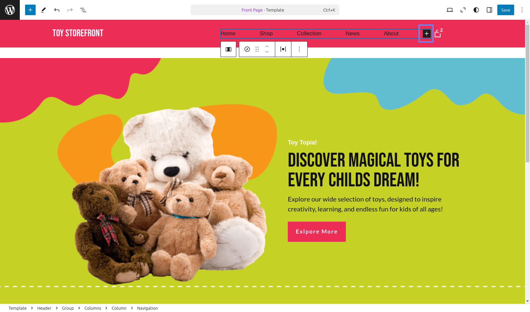Click the TOY STOREFRONT site title
The height and width of the screenshot is (312, 530).
coord(78,33)
